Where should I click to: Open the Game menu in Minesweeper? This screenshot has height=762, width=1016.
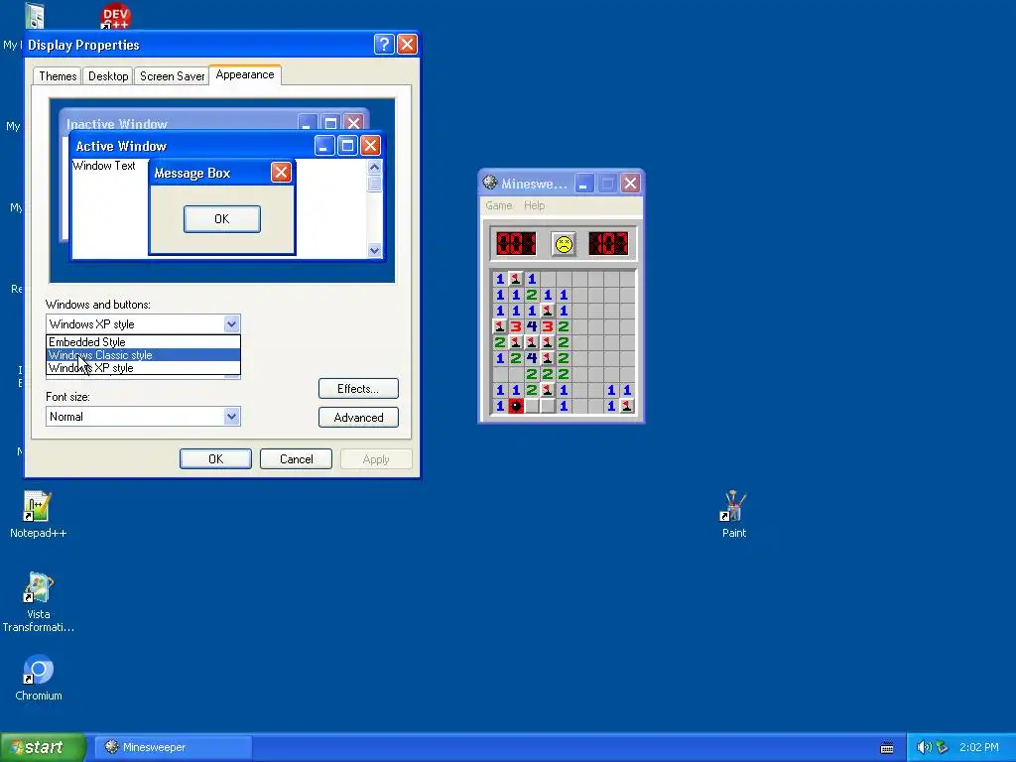point(499,205)
